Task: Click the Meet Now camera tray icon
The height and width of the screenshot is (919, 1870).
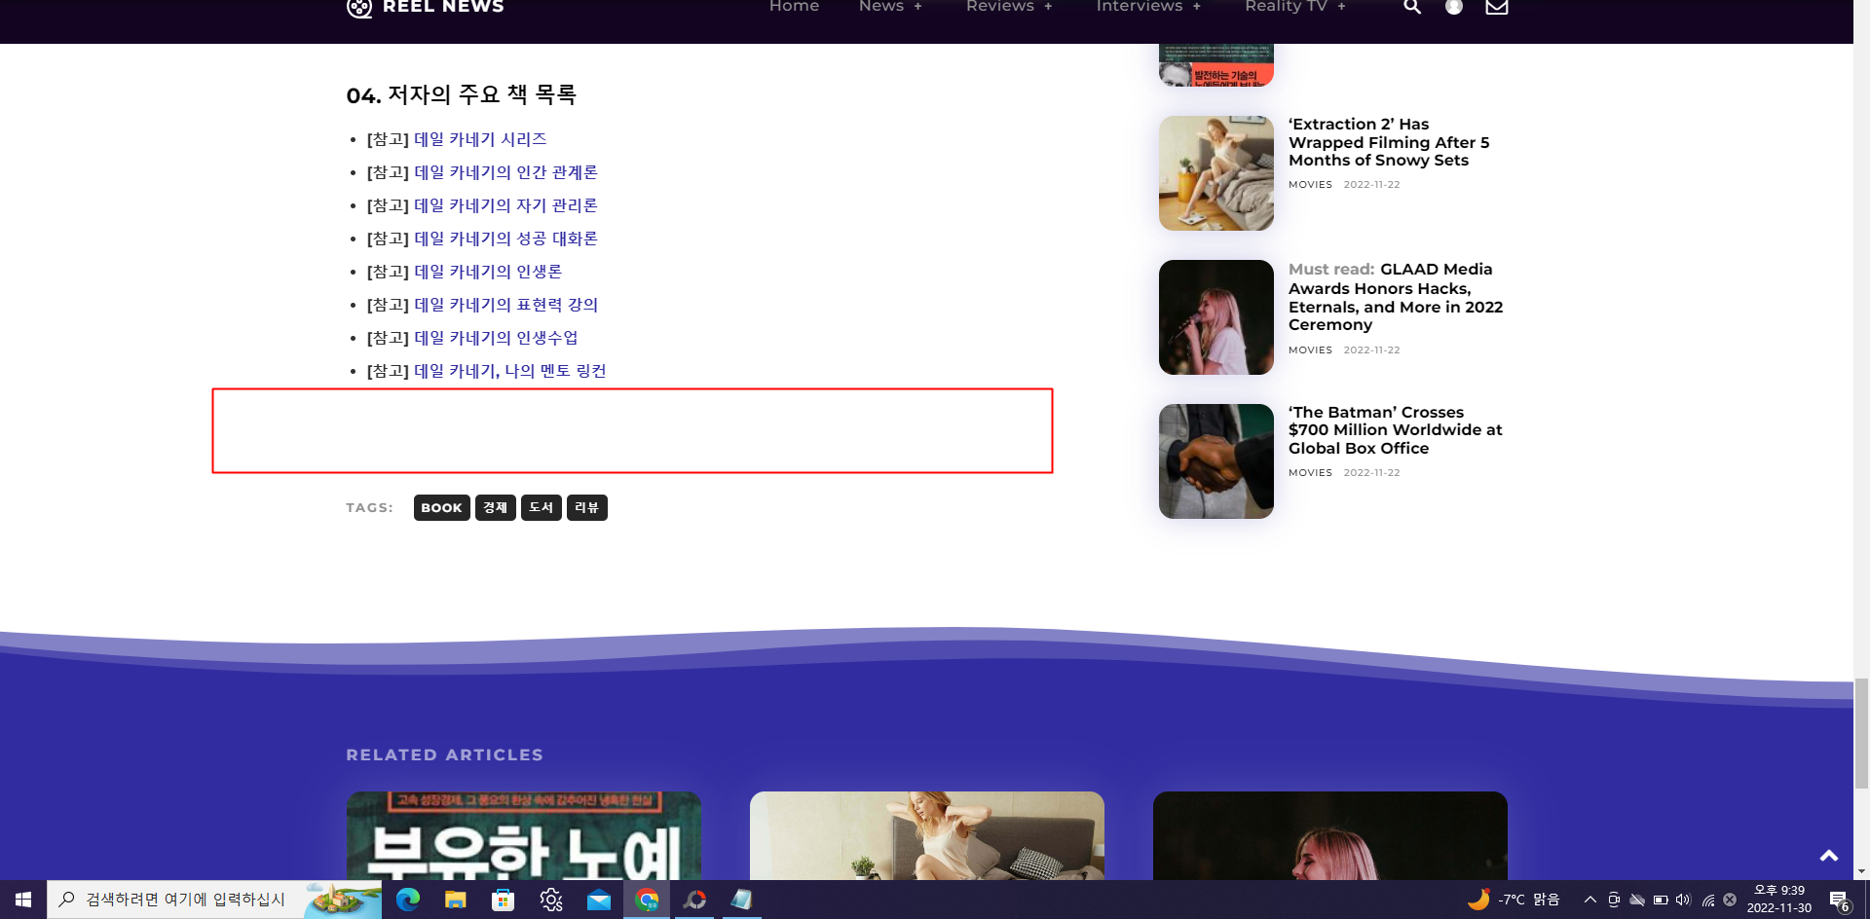Action: click(x=1614, y=900)
